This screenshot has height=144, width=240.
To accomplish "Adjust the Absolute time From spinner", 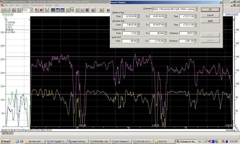I will [138, 25].
